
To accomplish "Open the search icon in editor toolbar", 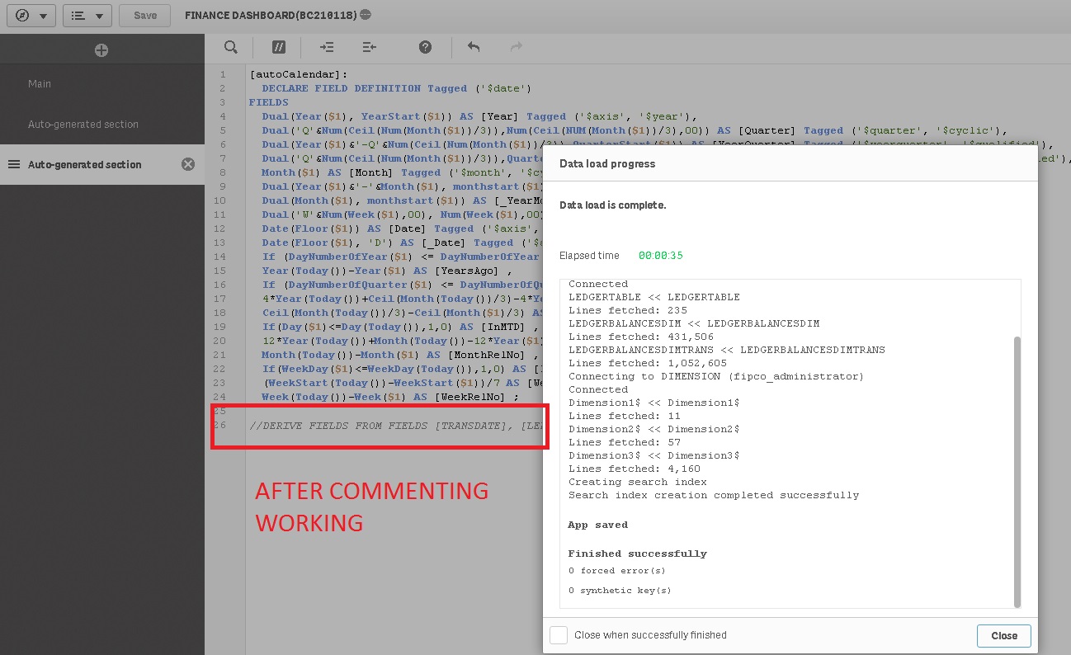I will point(231,47).
